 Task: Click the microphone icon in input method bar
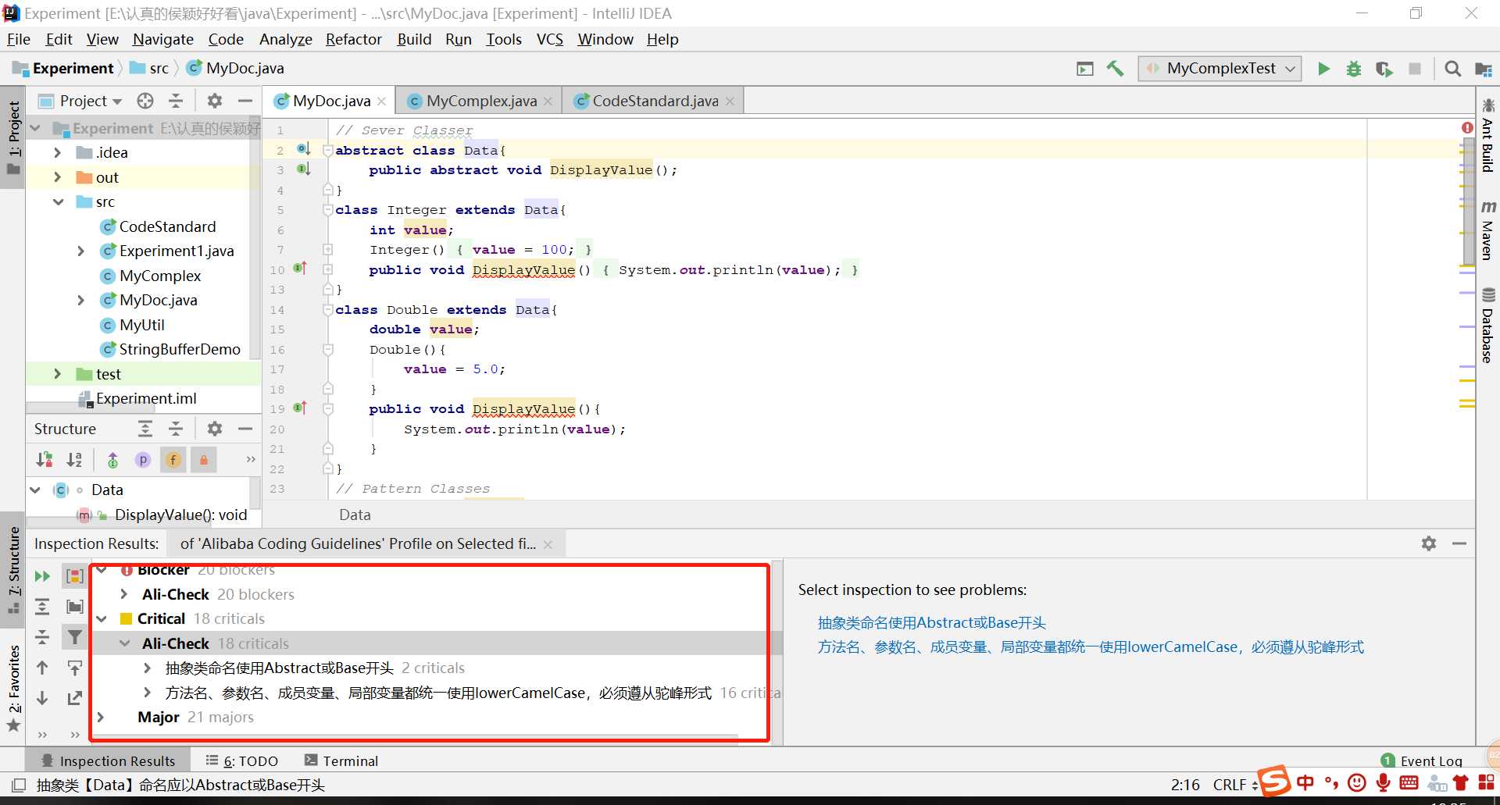(x=1384, y=782)
